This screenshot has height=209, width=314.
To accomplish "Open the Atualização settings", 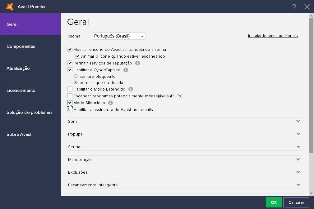I will [18, 68].
